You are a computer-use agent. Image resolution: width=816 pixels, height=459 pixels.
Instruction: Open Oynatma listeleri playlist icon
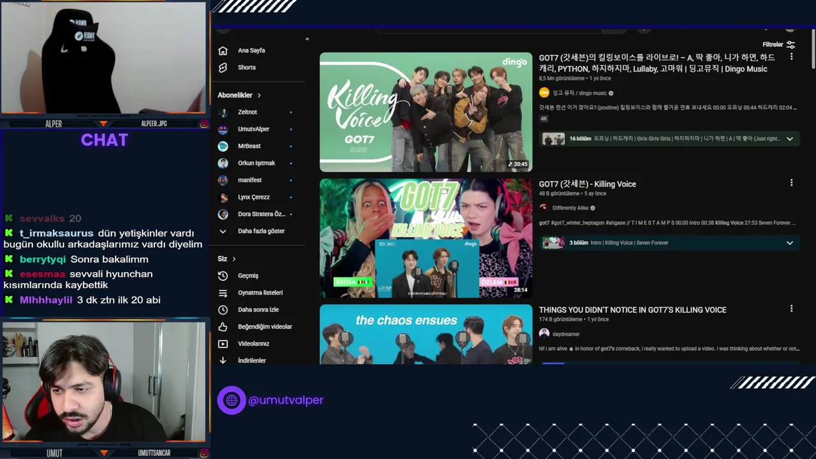222,293
